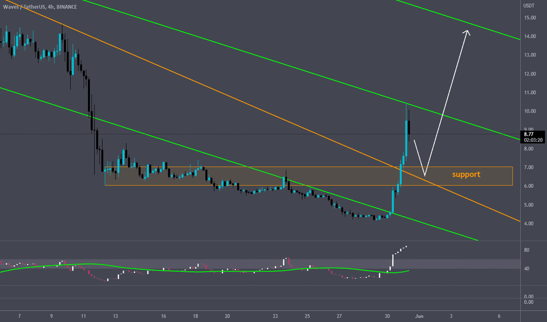This screenshot has width=547, height=322.
Task: Click the 'support' zone label
Action: pos(466,174)
